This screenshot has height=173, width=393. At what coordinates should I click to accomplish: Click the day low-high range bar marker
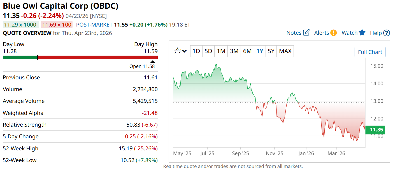click(38, 57)
